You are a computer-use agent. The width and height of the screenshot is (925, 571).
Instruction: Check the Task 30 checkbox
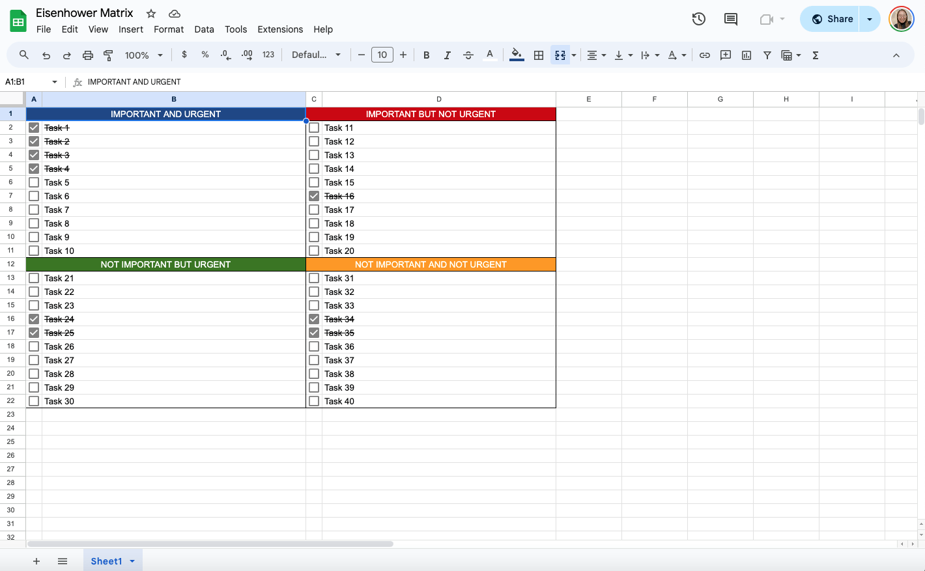coord(34,401)
